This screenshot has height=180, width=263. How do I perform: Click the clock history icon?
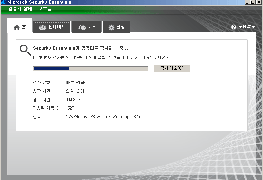(x=82, y=27)
